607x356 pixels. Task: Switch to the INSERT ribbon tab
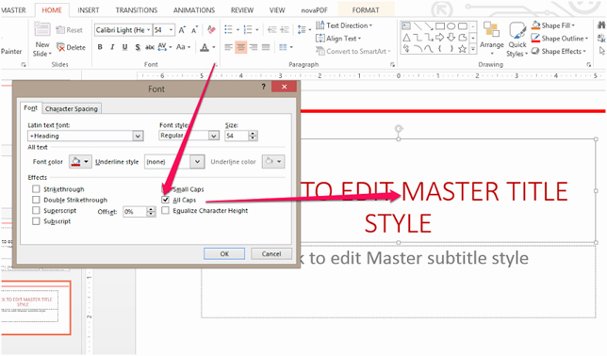tap(89, 10)
